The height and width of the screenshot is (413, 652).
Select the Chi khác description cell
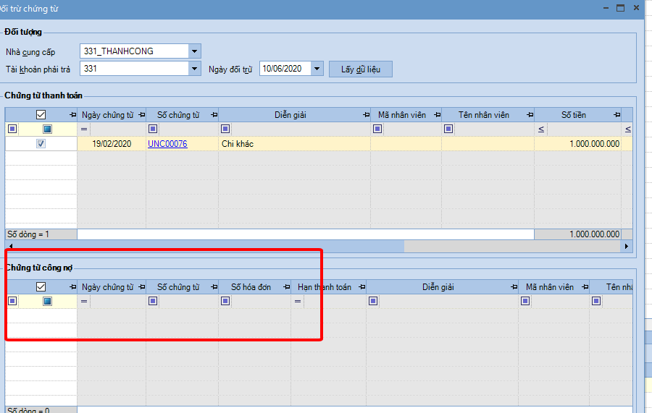(x=294, y=144)
